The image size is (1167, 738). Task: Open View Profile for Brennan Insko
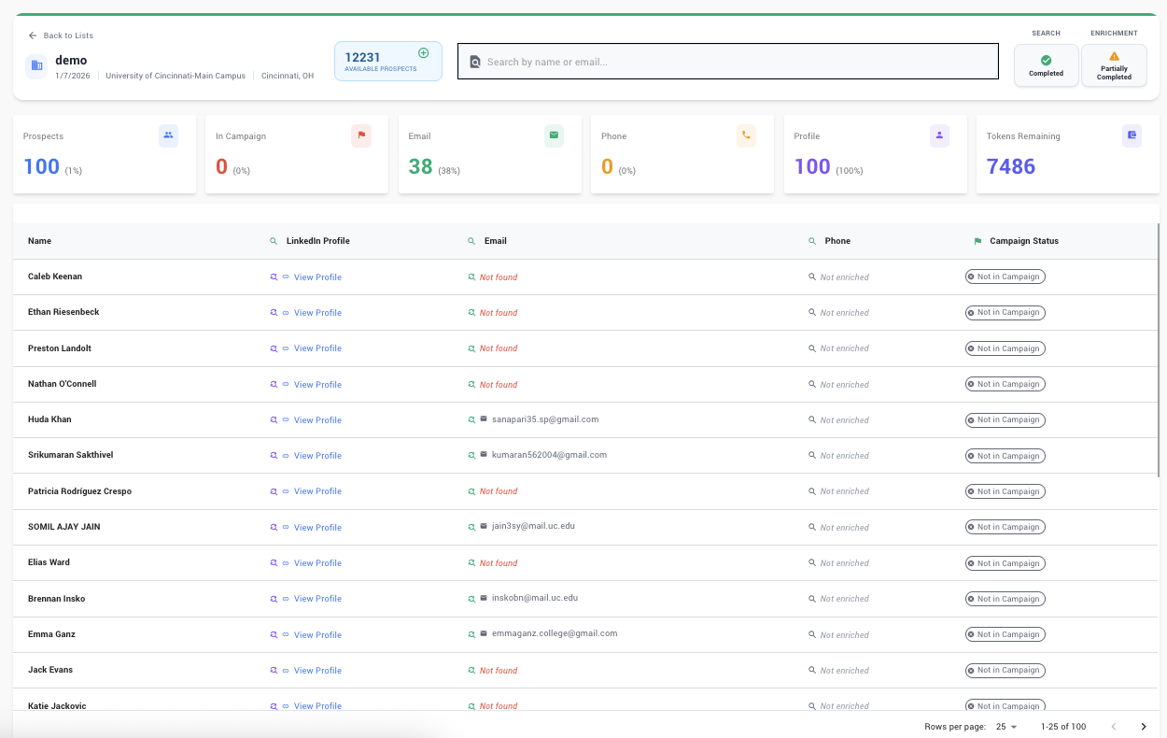tap(317, 599)
